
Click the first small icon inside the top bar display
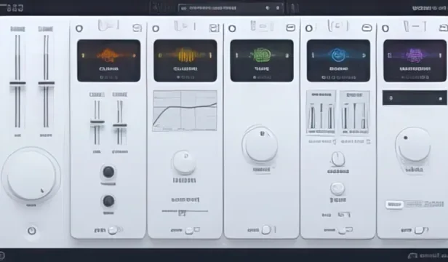[268, 8]
